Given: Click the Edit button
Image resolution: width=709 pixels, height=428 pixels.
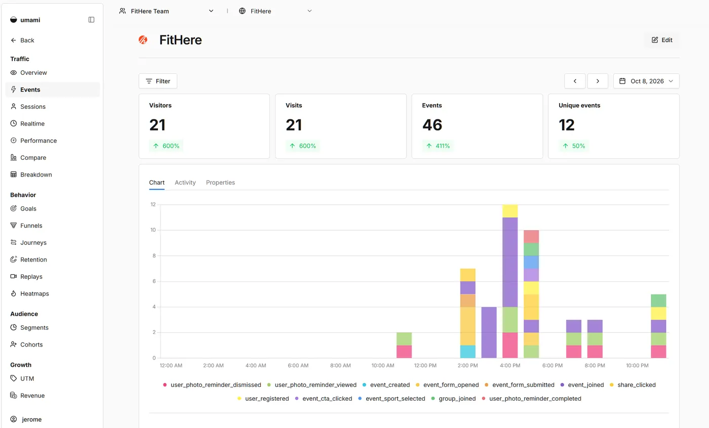Looking at the screenshot, I should point(662,40).
